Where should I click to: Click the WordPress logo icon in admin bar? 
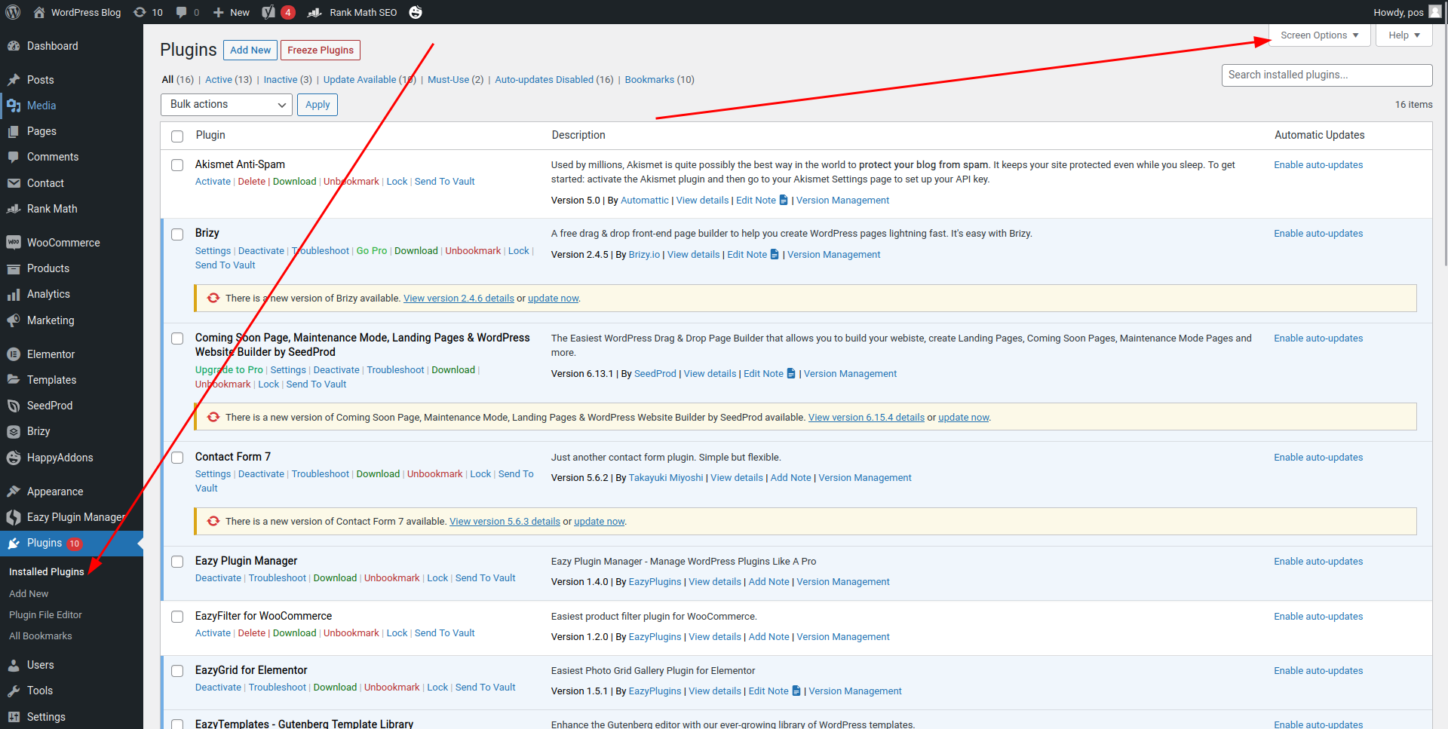coord(13,12)
